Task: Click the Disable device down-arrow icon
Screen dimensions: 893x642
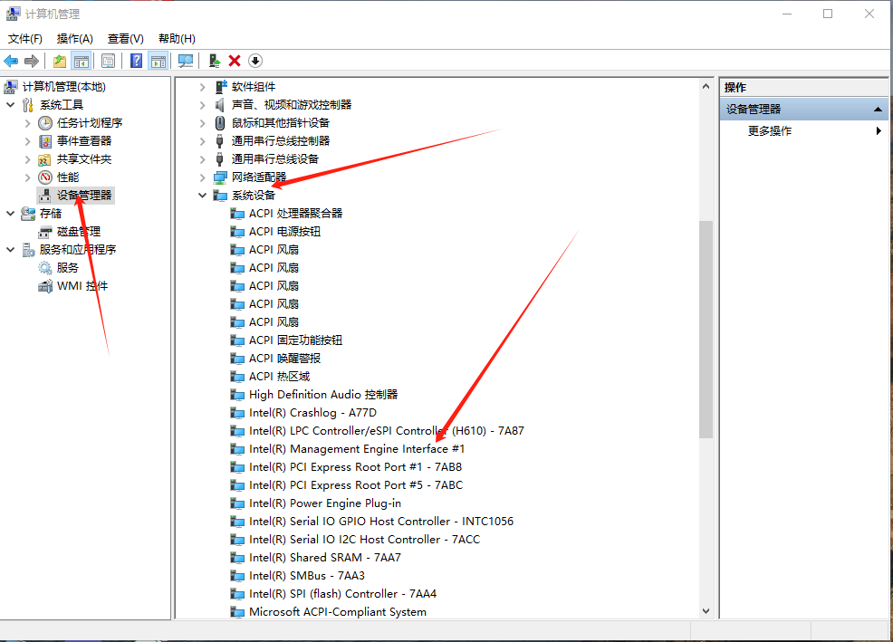Action: tap(255, 61)
